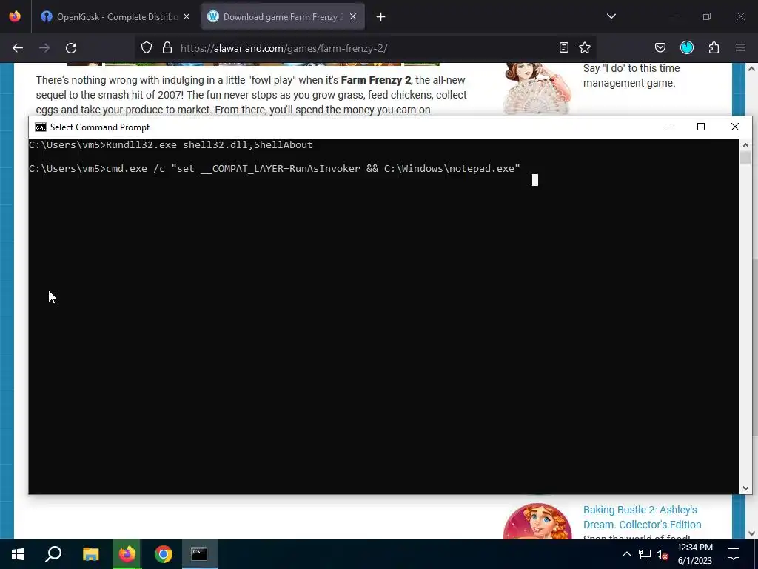Click Command Prompt taskbar icon
This screenshot has height=569, width=758.
click(x=199, y=554)
